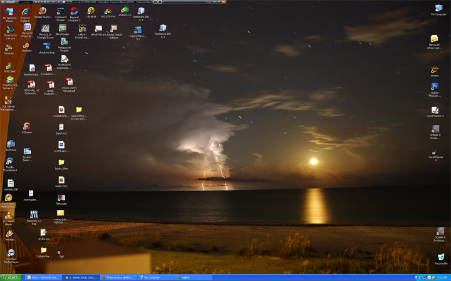
Task: Select the Beyond Compare 2 shortcut
Action: click(75, 12)
